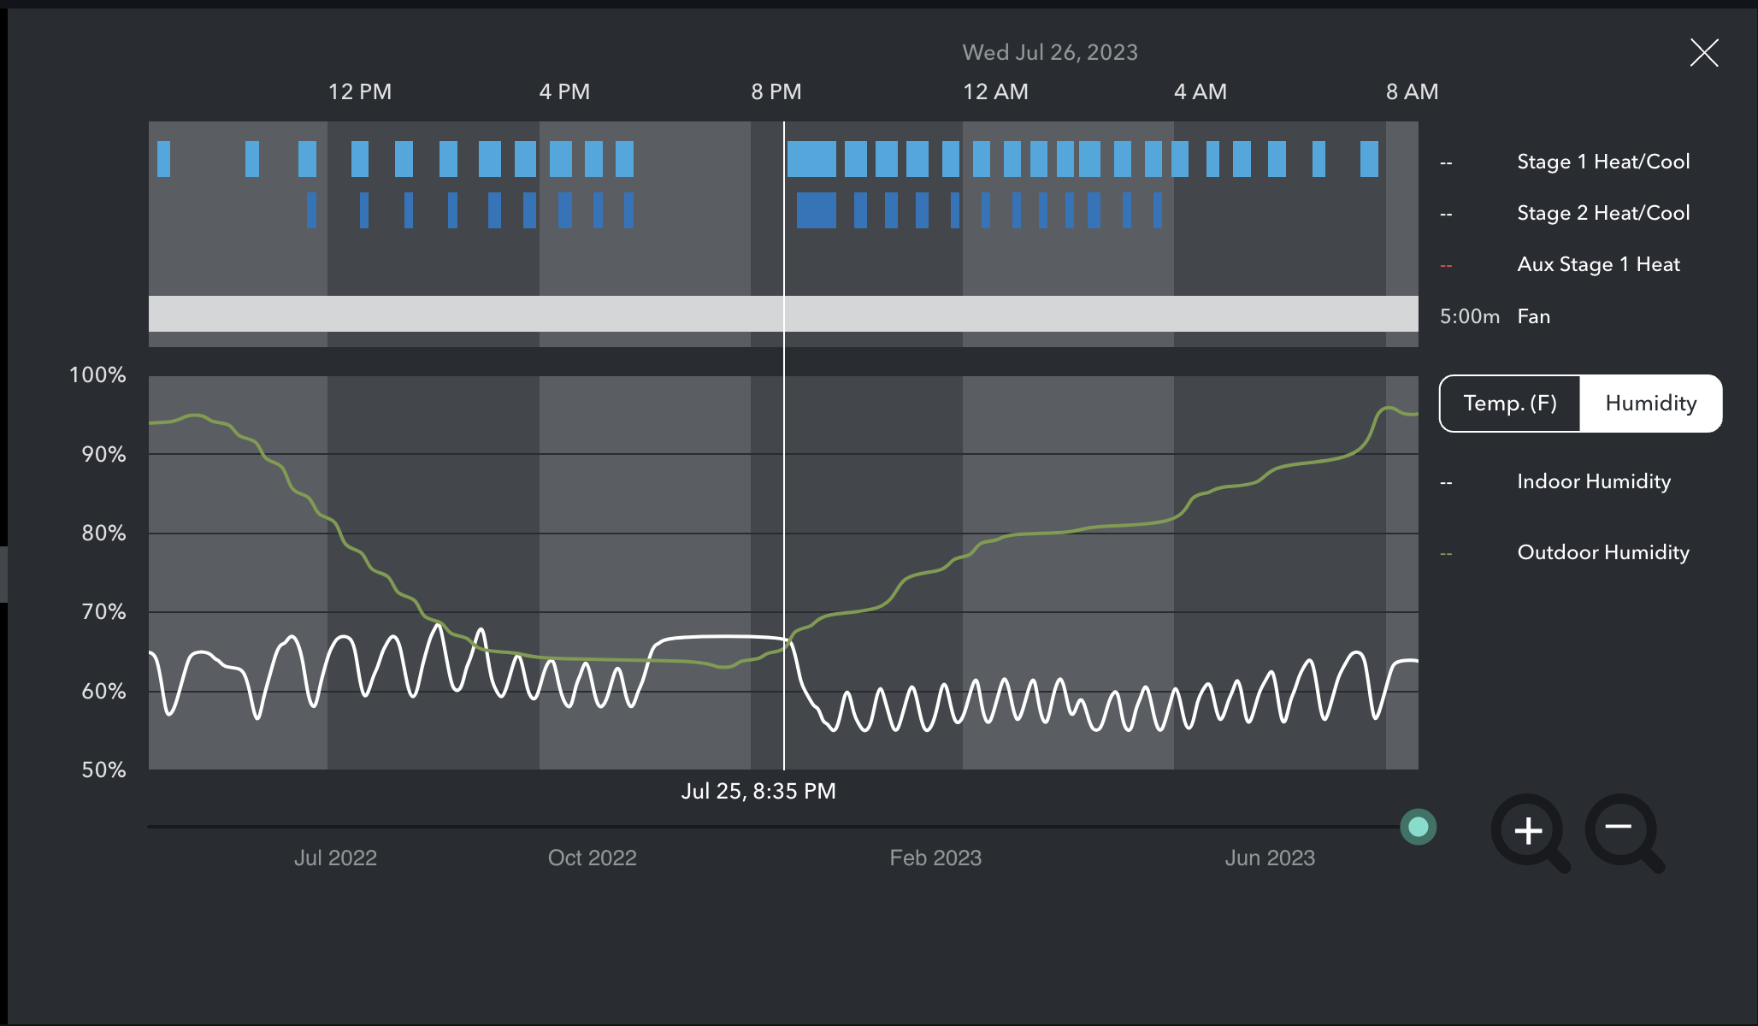
Task: Toggle the Indoor Humidity legend entry
Action: [x=1593, y=481]
